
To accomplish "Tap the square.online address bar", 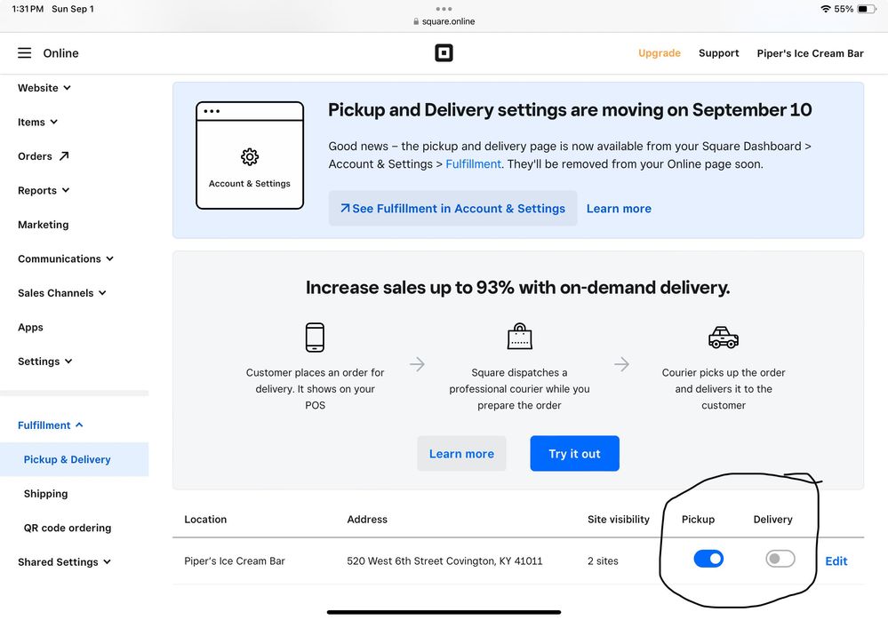I will pos(444,21).
